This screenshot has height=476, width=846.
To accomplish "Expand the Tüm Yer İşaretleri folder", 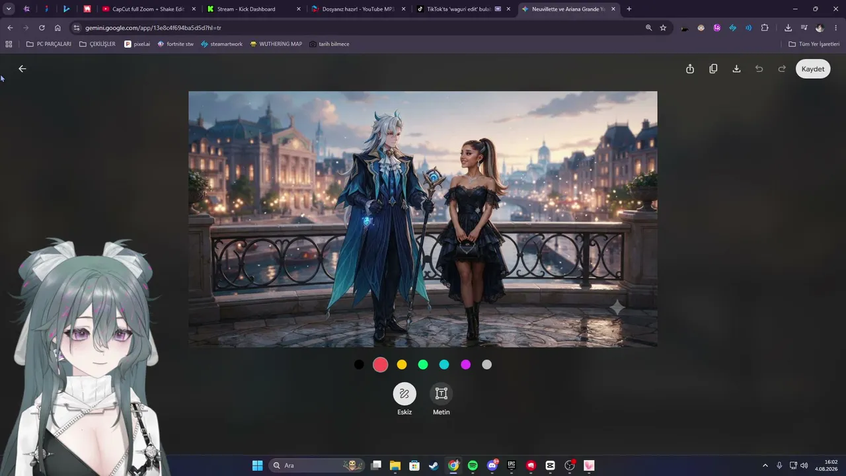I will 814,44.
